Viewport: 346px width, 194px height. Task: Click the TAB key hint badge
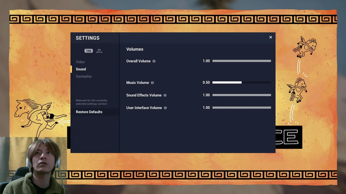pyautogui.click(x=89, y=51)
